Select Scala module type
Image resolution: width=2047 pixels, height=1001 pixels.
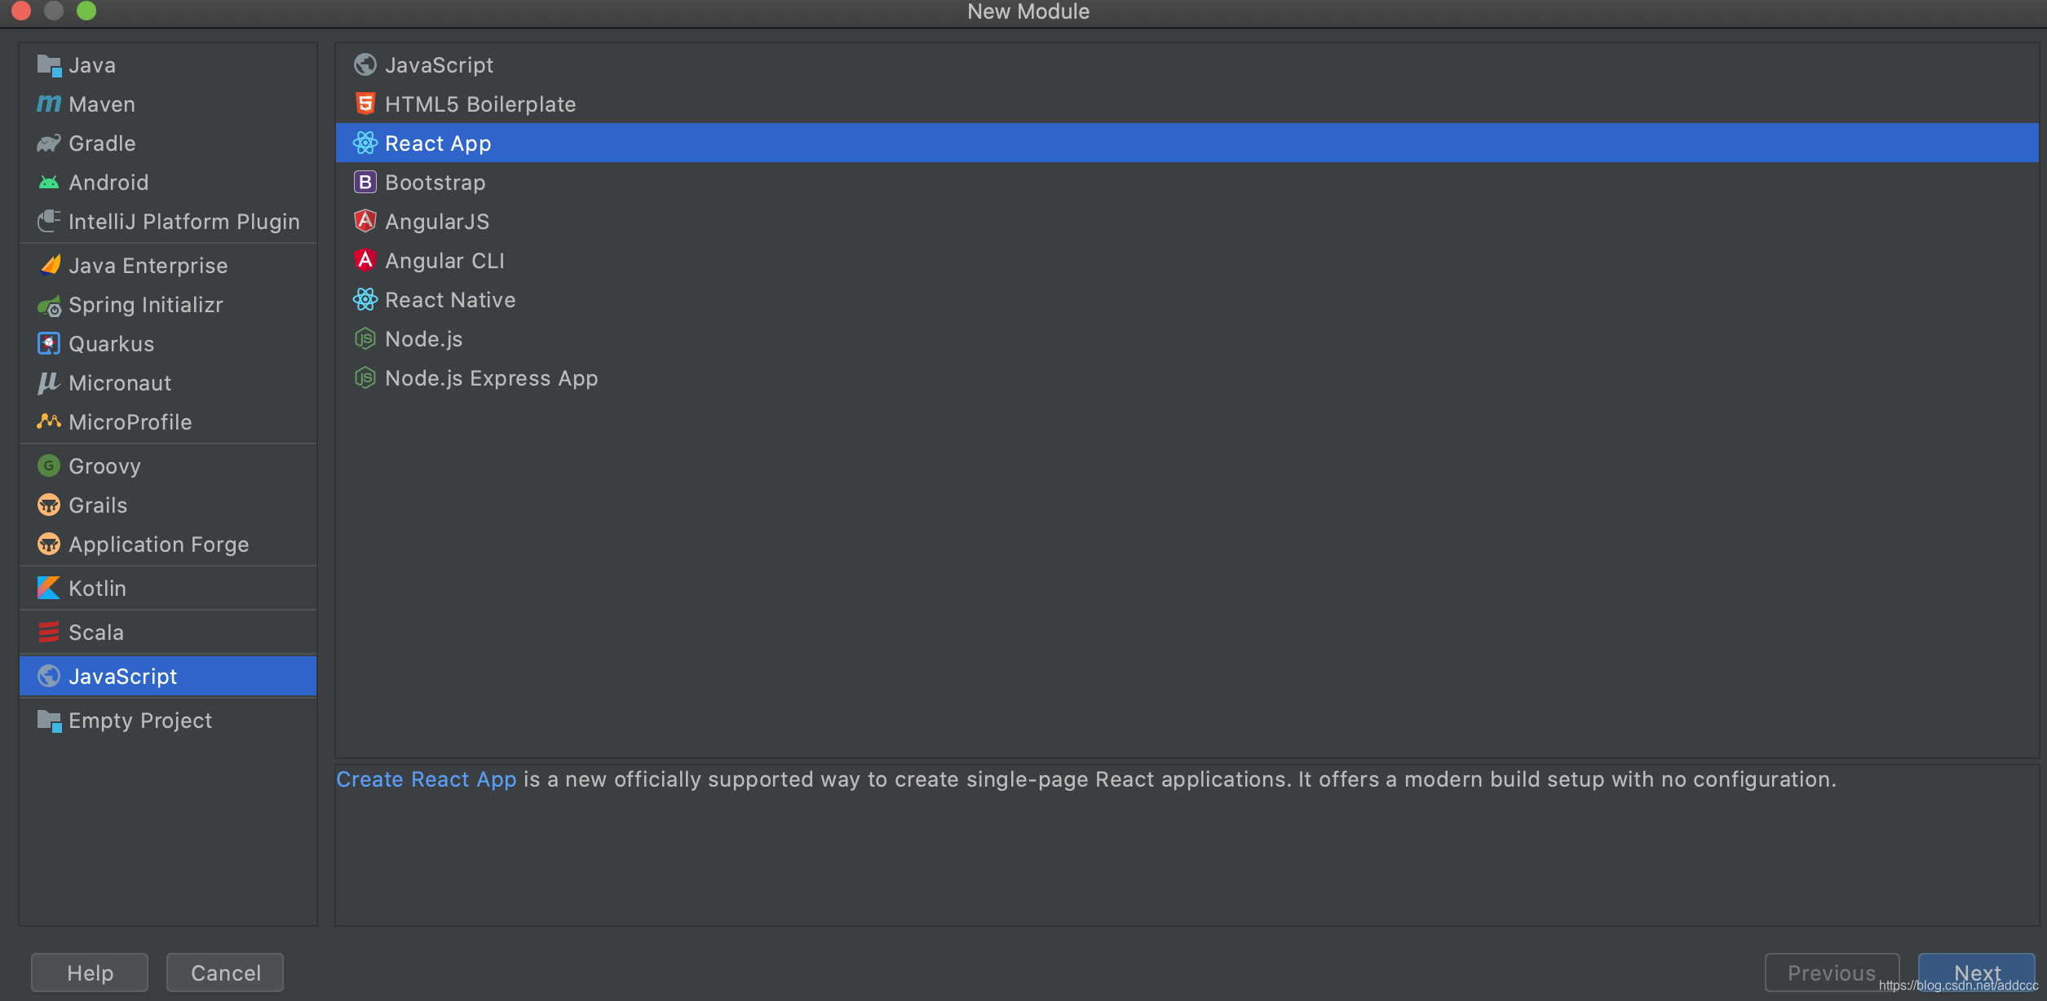[168, 633]
